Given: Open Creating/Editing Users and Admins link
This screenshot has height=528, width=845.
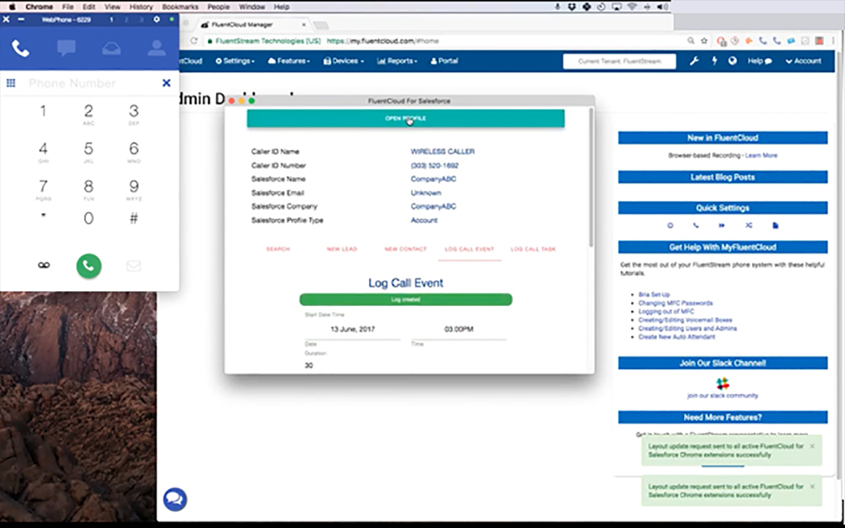Looking at the screenshot, I should point(687,329).
